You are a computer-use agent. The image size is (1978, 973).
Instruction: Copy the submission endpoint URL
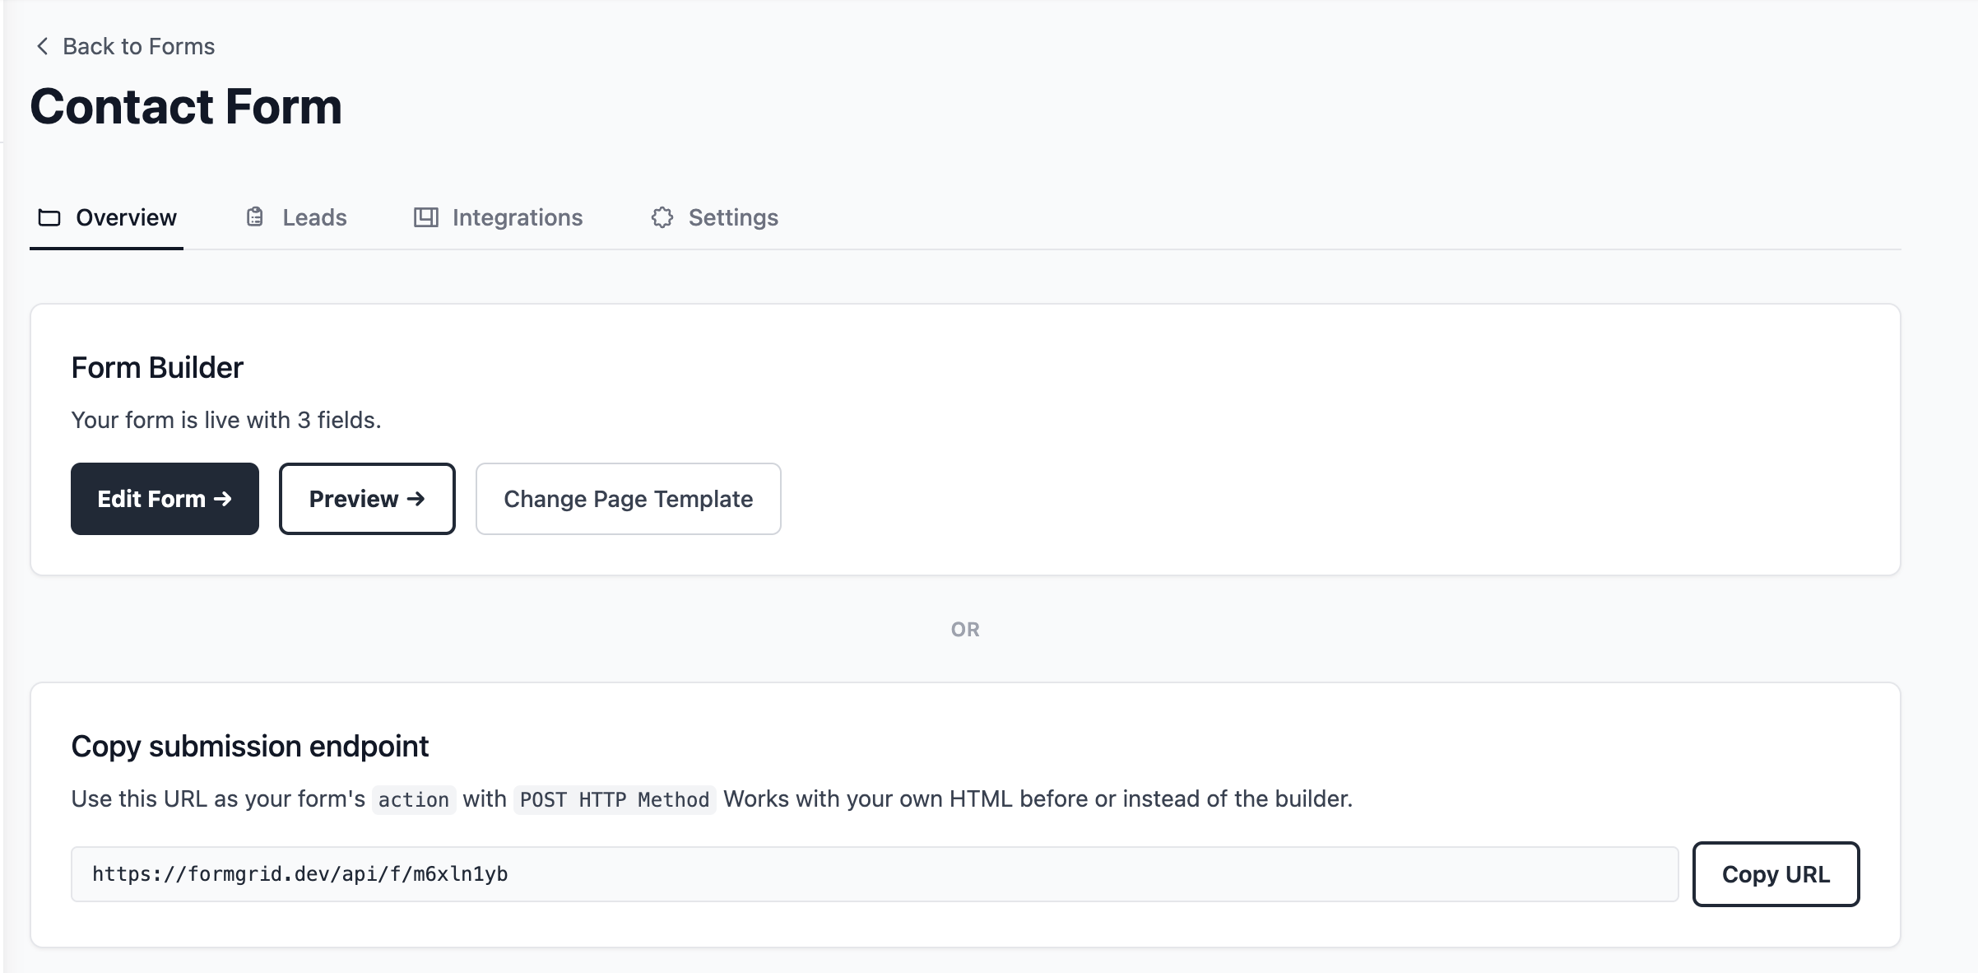click(1776, 874)
